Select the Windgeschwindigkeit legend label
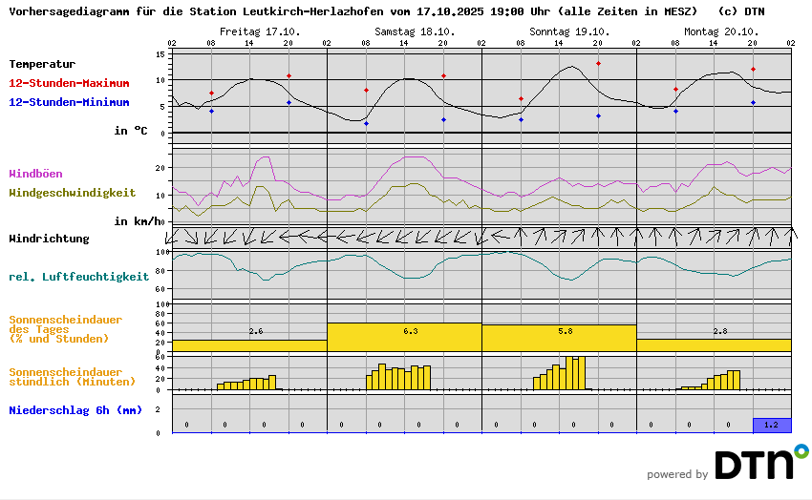 pyautogui.click(x=73, y=193)
